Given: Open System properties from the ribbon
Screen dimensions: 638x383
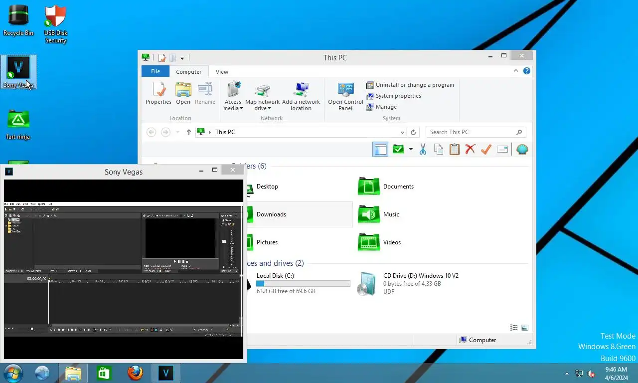Looking at the screenshot, I should point(394,96).
